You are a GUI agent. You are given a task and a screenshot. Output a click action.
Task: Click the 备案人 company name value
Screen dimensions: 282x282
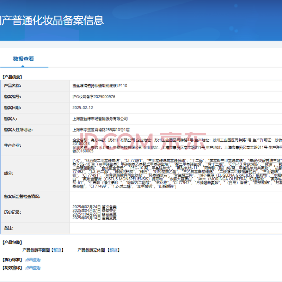(100, 119)
